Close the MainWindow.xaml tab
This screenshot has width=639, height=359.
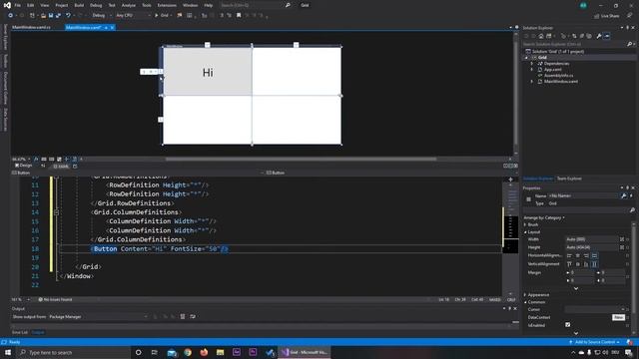112,27
